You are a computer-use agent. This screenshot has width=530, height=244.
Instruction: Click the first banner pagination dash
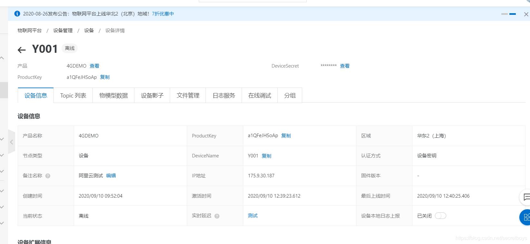tap(505, 14)
